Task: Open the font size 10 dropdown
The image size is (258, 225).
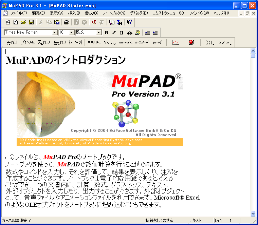Action: pos(72,33)
